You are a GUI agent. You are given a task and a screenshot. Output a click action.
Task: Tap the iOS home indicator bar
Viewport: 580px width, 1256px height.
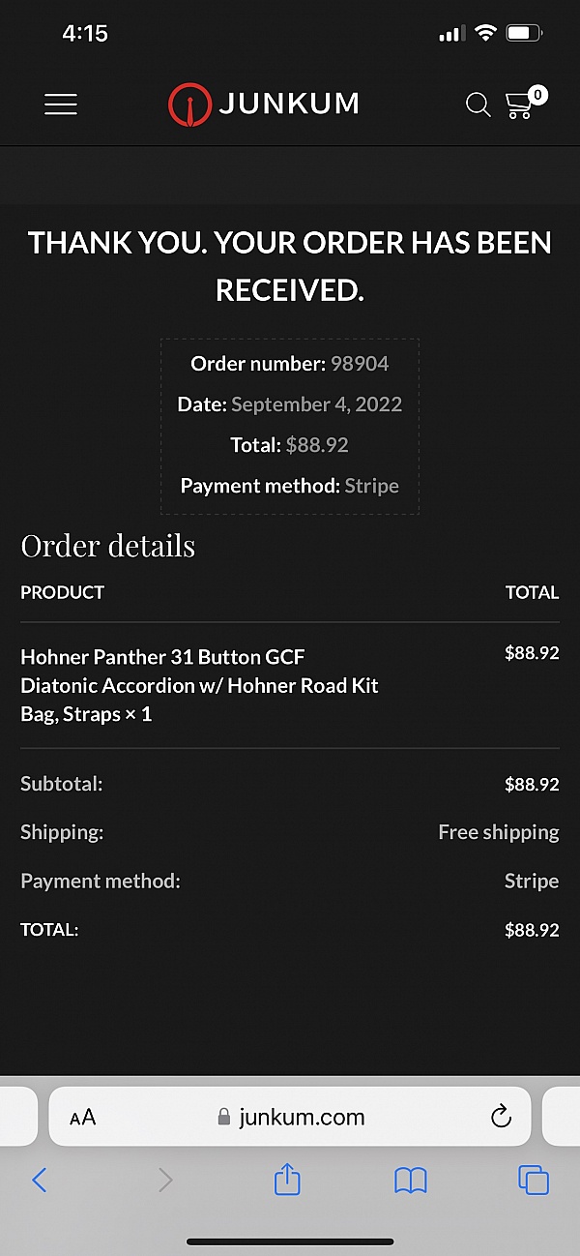pos(290,1241)
